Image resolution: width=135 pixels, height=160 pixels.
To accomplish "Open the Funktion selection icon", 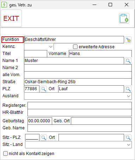I will [128, 40].
